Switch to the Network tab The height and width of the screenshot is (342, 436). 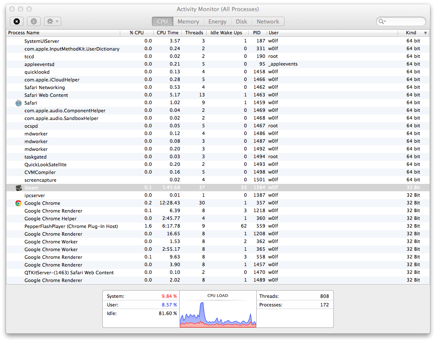pyautogui.click(x=268, y=21)
